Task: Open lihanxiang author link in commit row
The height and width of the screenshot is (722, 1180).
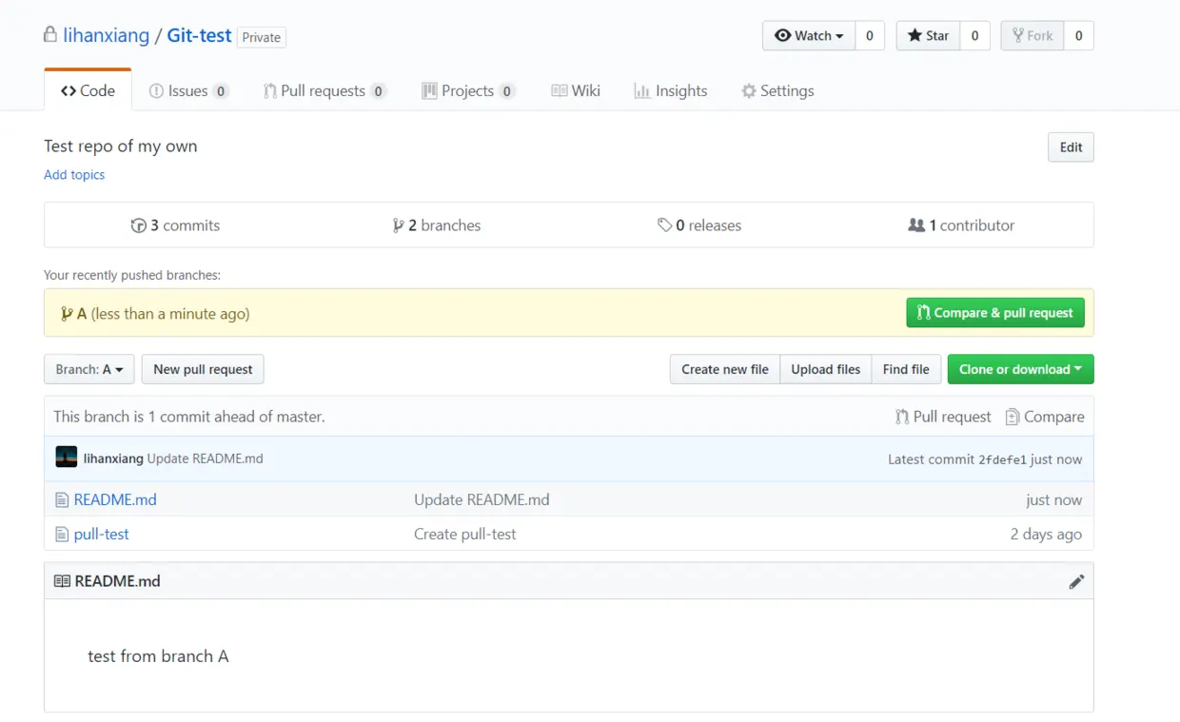Action: 113,459
